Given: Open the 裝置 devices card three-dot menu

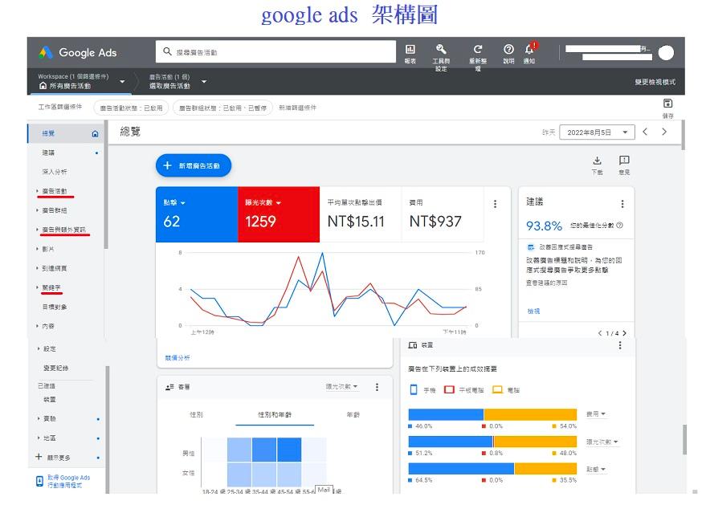Looking at the screenshot, I should pyautogui.click(x=620, y=345).
